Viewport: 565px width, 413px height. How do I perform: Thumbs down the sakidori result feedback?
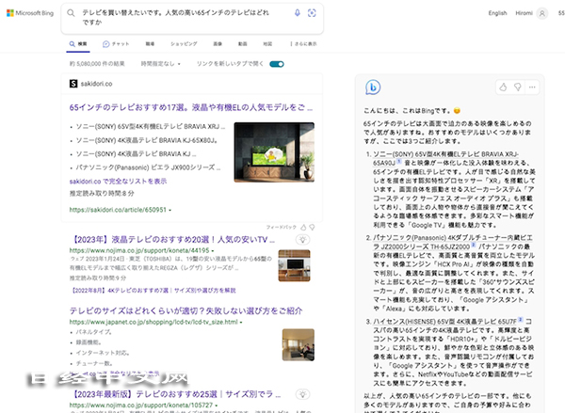(x=312, y=228)
